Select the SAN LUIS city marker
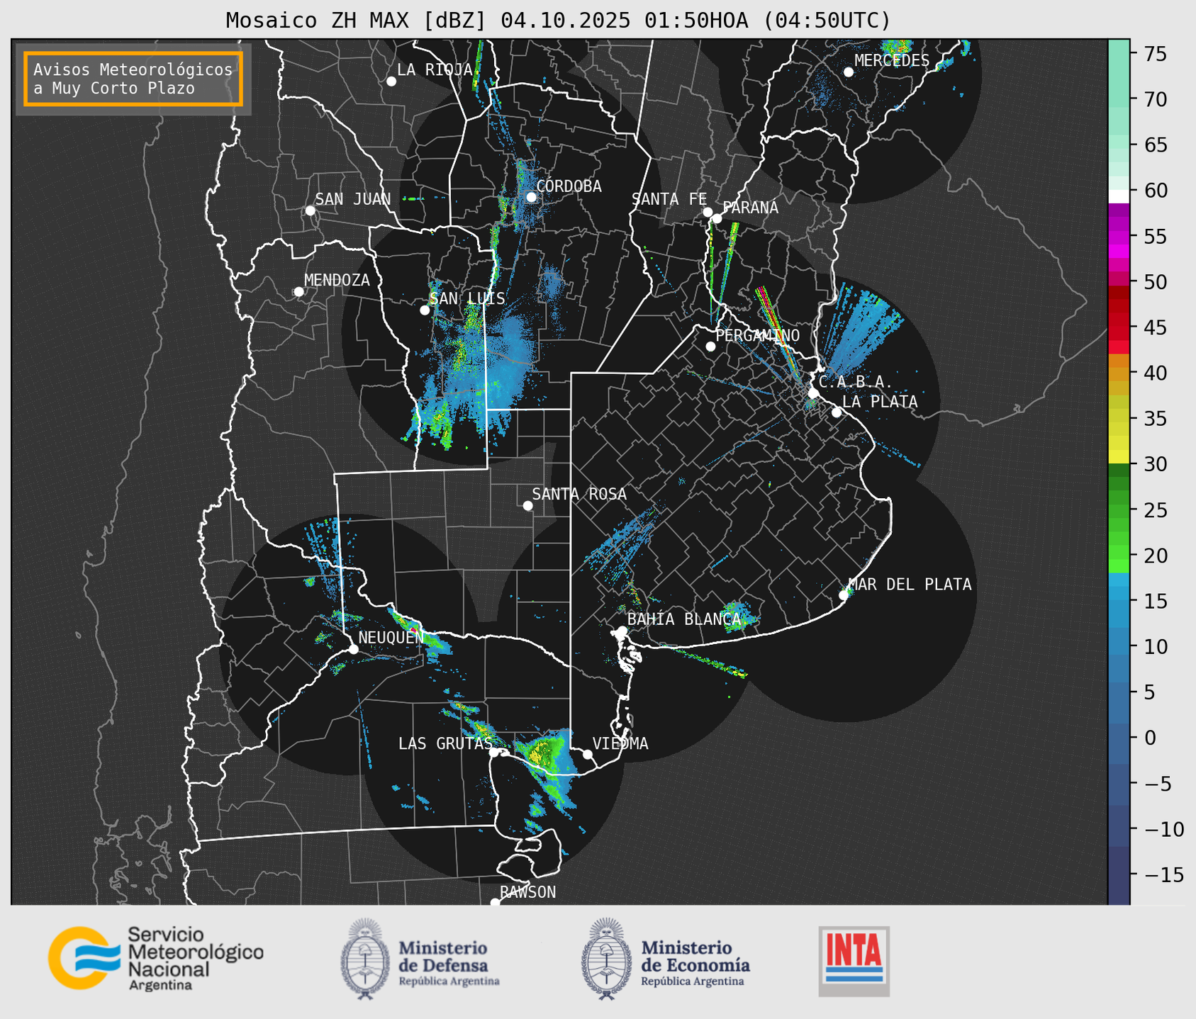Image resolution: width=1196 pixels, height=1019 pixels. 425,310
